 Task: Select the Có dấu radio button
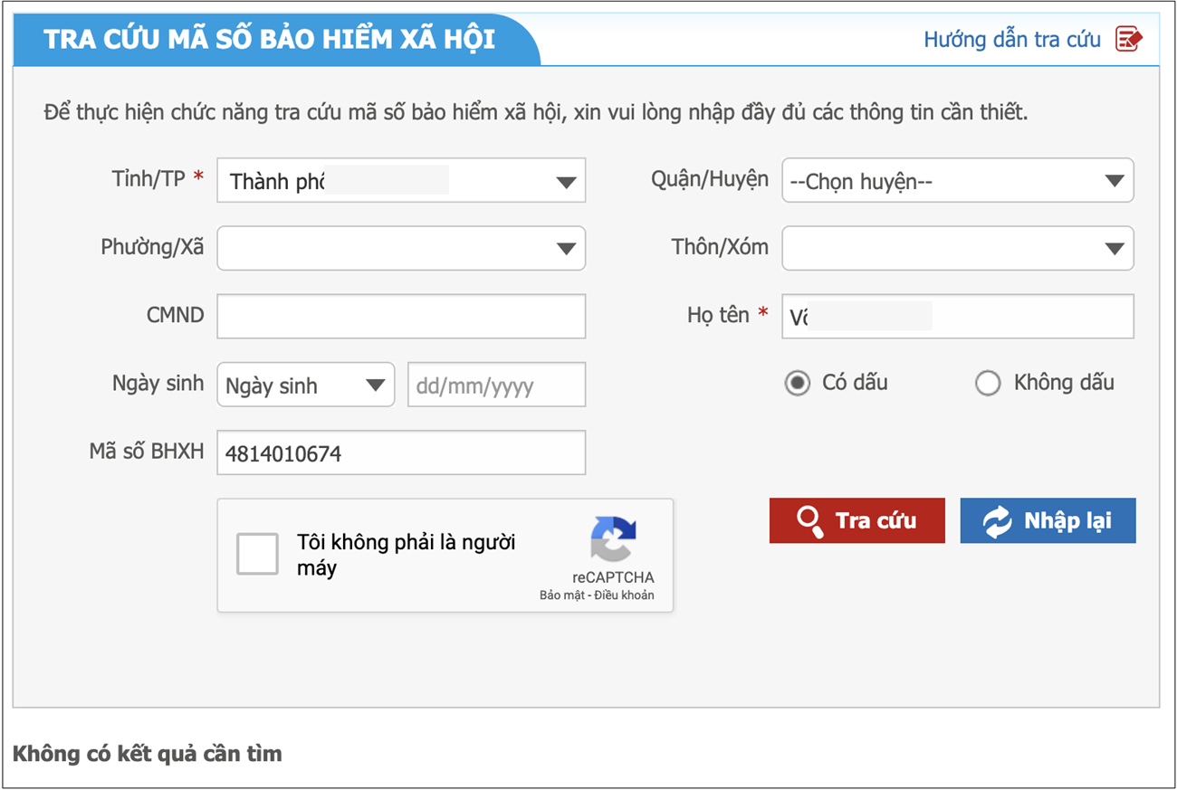click(x=797, y=383)
